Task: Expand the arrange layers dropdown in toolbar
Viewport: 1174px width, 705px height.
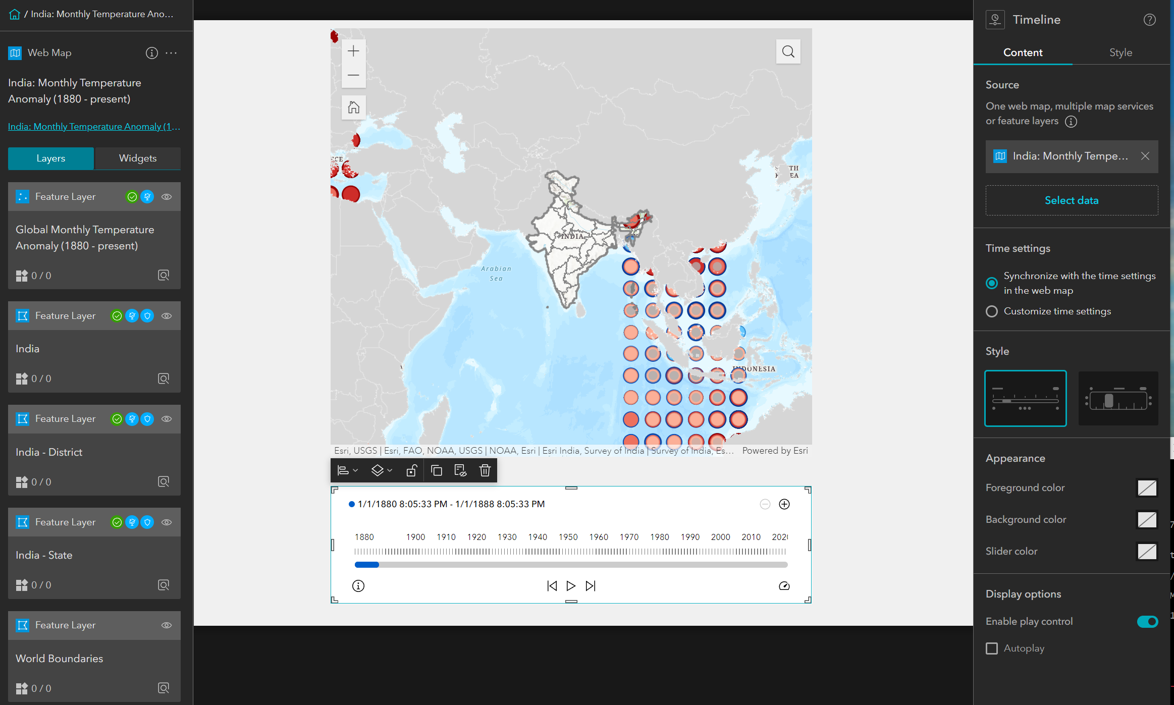Action: [x=382, y=470]
